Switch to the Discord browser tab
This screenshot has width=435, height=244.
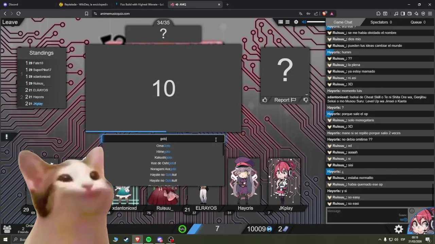[27, 4]
